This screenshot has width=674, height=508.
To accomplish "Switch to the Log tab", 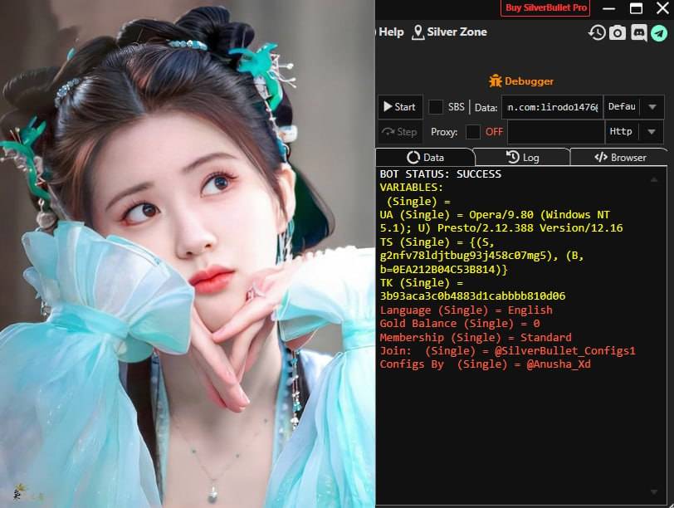I will coord(522,158).
